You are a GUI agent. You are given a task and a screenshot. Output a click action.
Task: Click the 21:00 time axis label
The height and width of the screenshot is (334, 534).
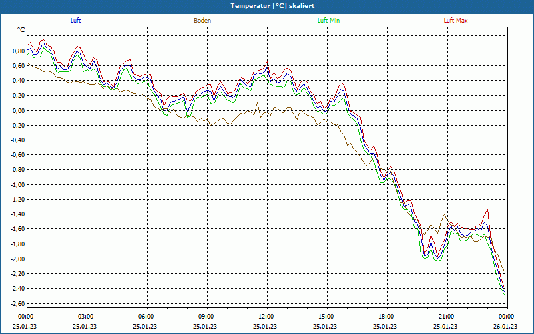(x=446, y=317)
